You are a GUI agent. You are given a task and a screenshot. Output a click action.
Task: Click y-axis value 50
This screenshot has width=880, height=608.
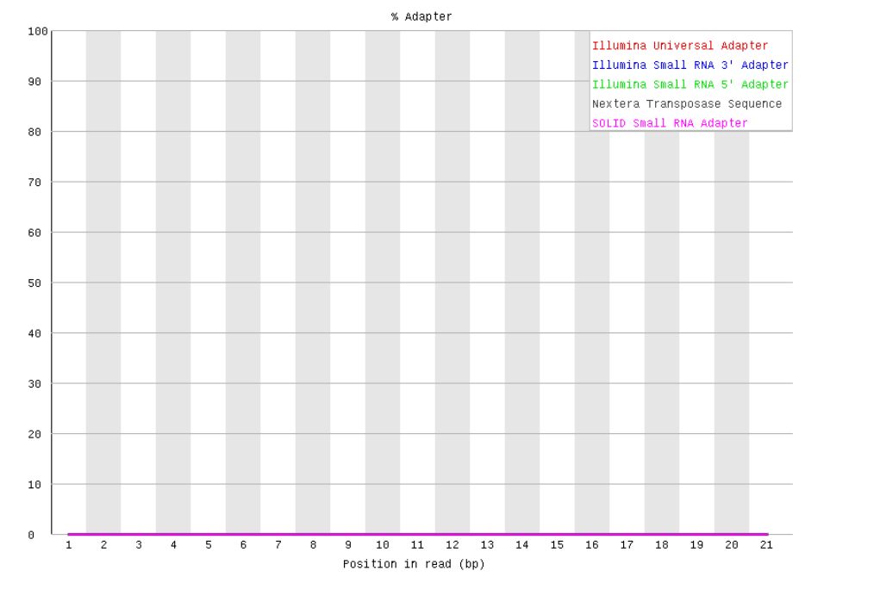[x=34, y=283]
